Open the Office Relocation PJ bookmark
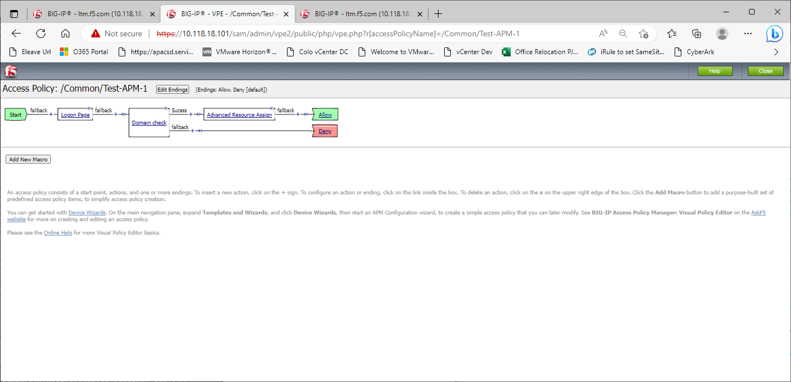 (x=540, y=52)
